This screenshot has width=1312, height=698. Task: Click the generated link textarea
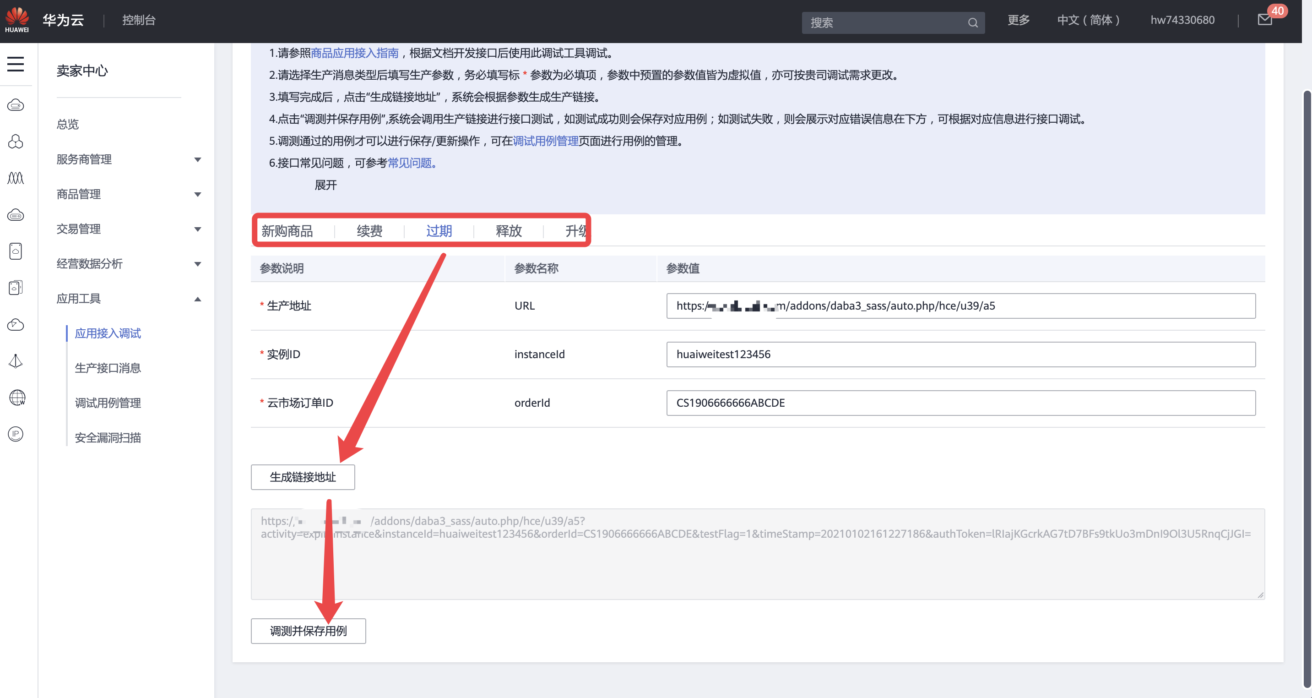click(x=757, y=554)
